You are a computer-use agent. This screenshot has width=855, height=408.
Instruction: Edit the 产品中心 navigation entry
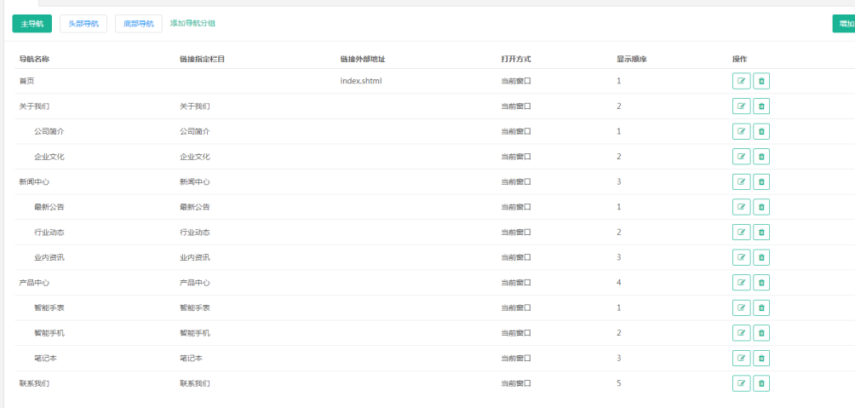[741, 283]
